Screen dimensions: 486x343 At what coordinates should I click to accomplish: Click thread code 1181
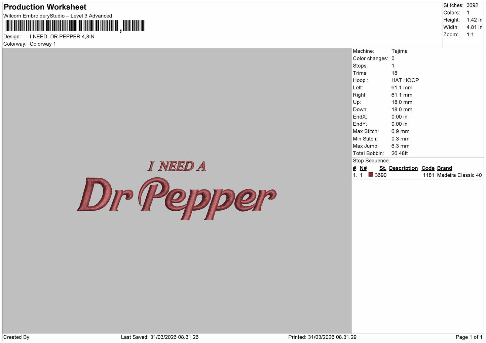pos(428,175)
